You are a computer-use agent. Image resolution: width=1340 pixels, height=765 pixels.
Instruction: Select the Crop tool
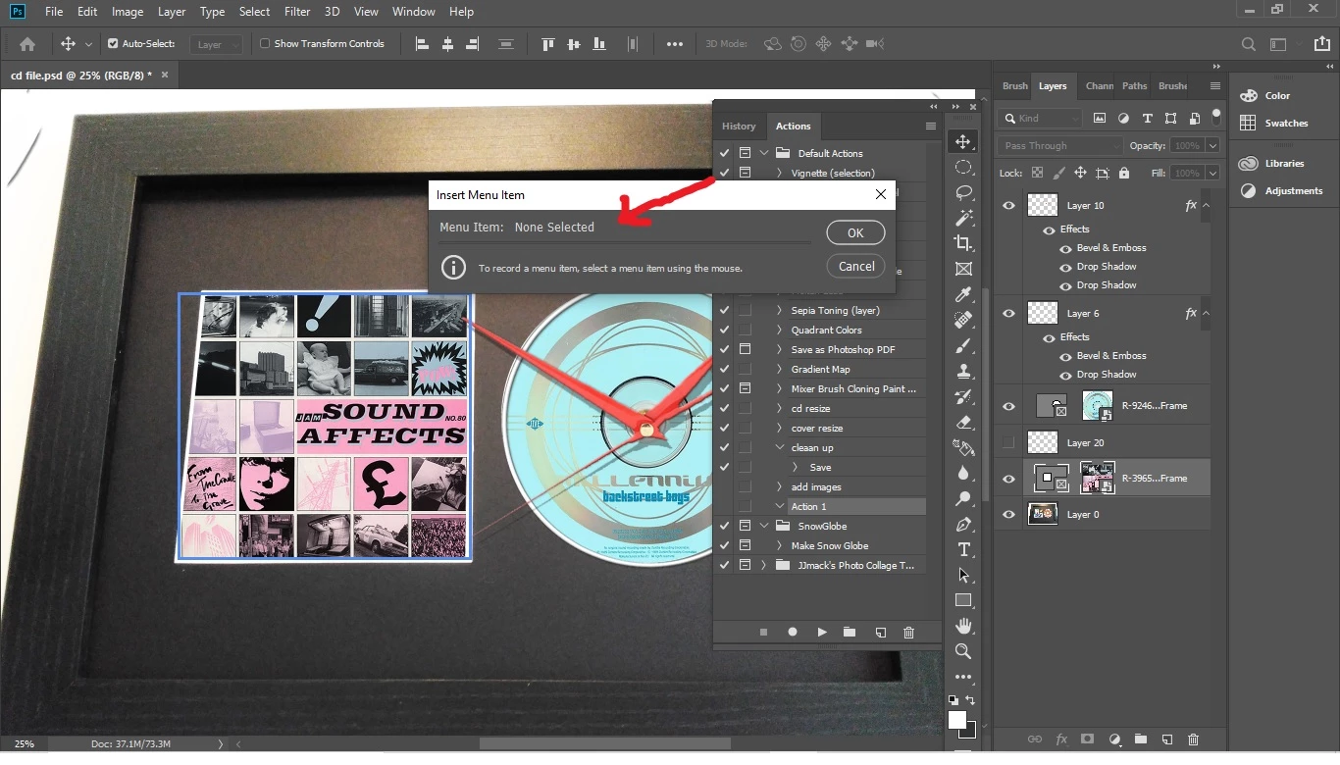pos(963,243)
